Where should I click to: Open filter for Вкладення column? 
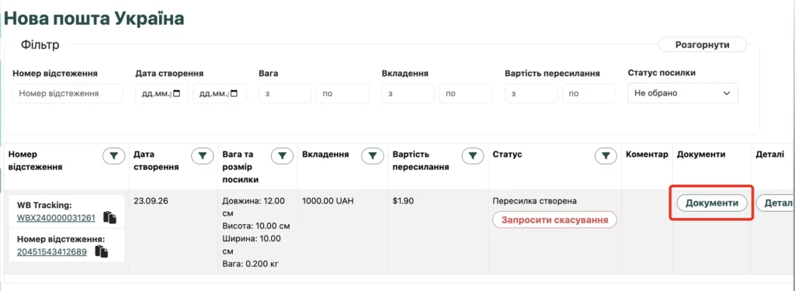click(x=373, y=157)
